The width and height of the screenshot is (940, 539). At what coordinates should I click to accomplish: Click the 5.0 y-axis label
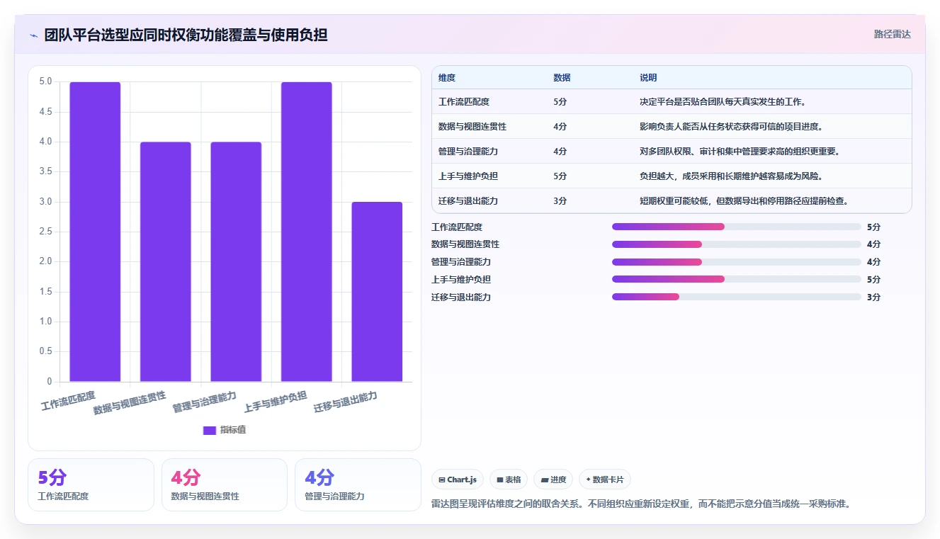45,81
